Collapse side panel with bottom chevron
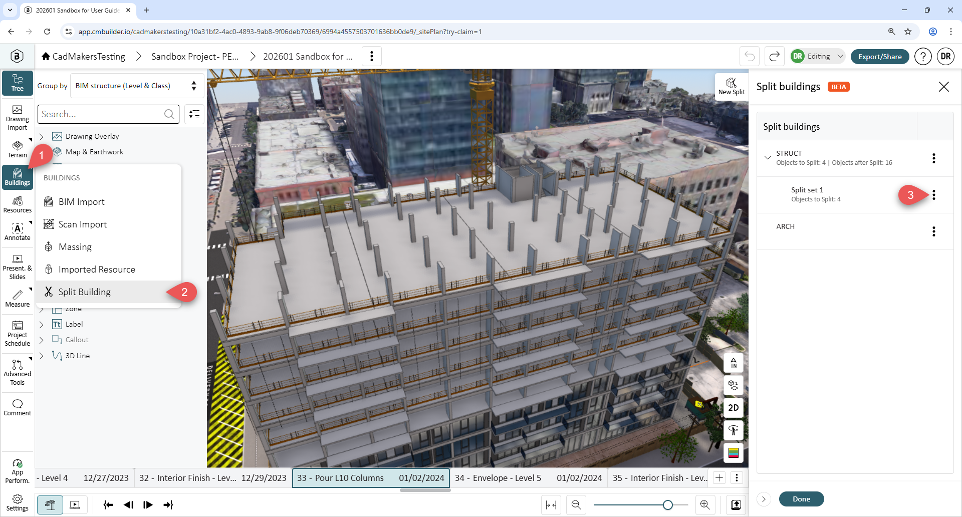962x517 pixels. pyautogui.click(x=764, y=499)
